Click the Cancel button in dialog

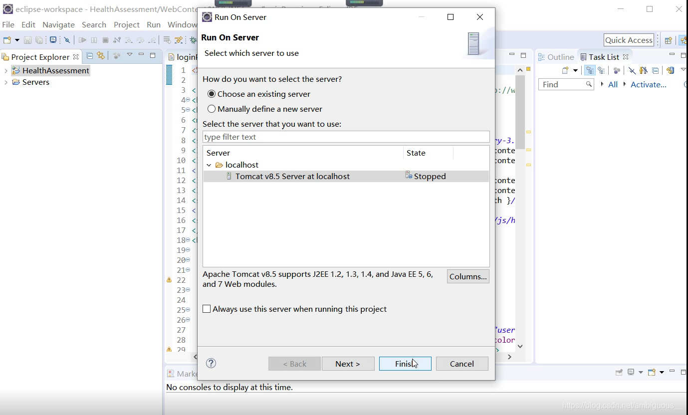(x=462, y=364)
